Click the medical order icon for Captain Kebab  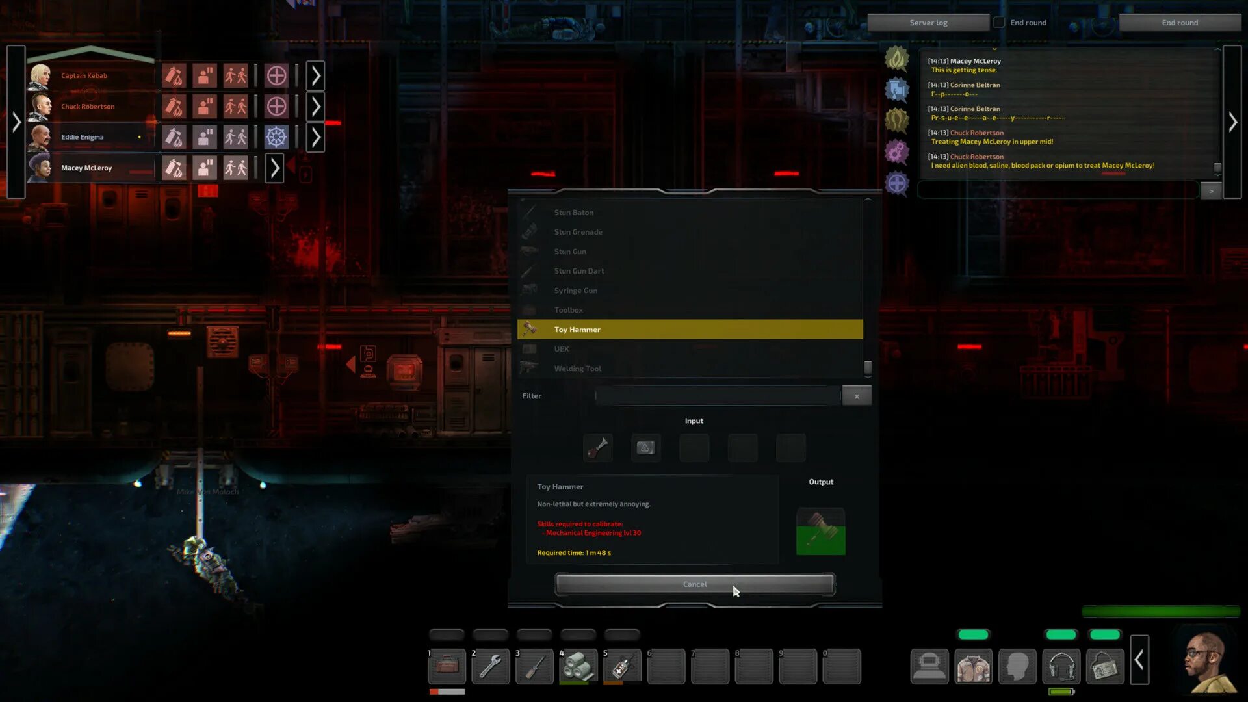(276, 76)
